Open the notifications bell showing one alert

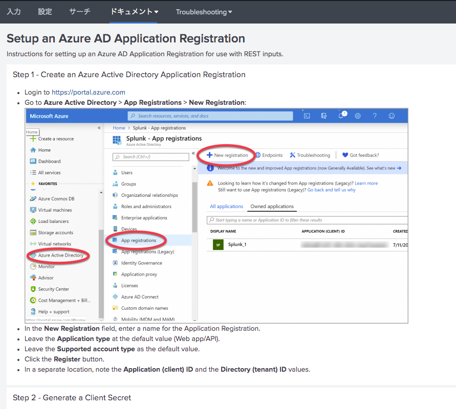coord(341,116)
